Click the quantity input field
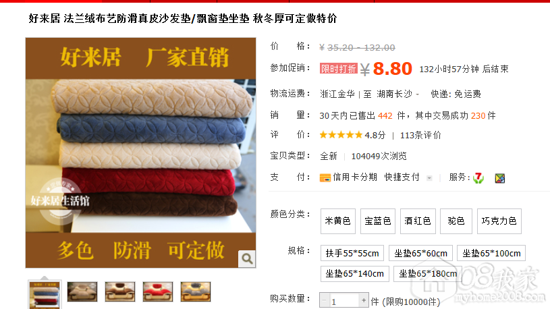This screenshot has height=309, width=550. pyautogui.click(x=344, y=301)
